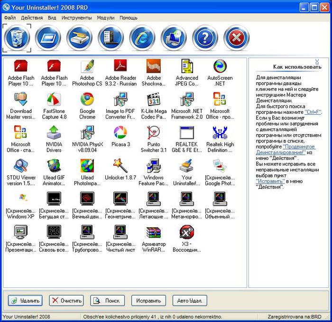Select Unlocker 1.8.7 program
Screen dimensions: 332x322
point(120,170)
